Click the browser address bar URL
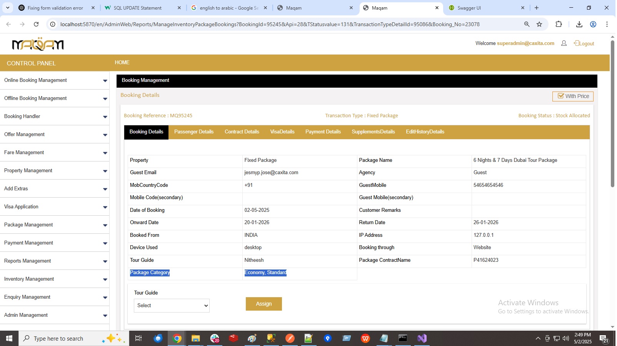This screenshot has height=346, width=617. 269,24
